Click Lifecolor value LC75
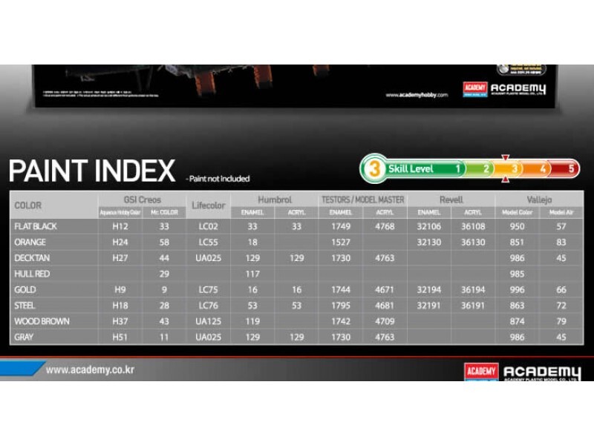 point(209,290)
